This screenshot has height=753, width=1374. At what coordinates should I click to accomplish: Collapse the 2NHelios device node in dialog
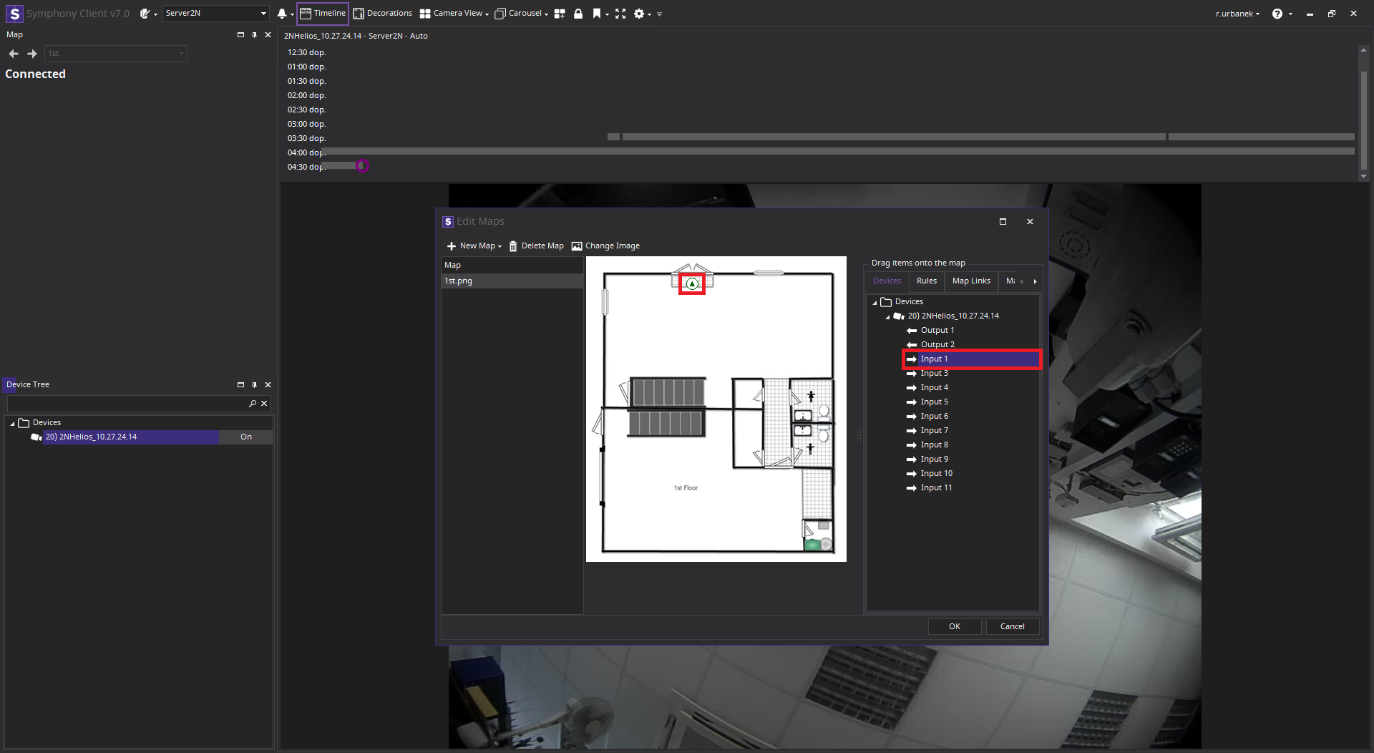[x=888, y=316]
